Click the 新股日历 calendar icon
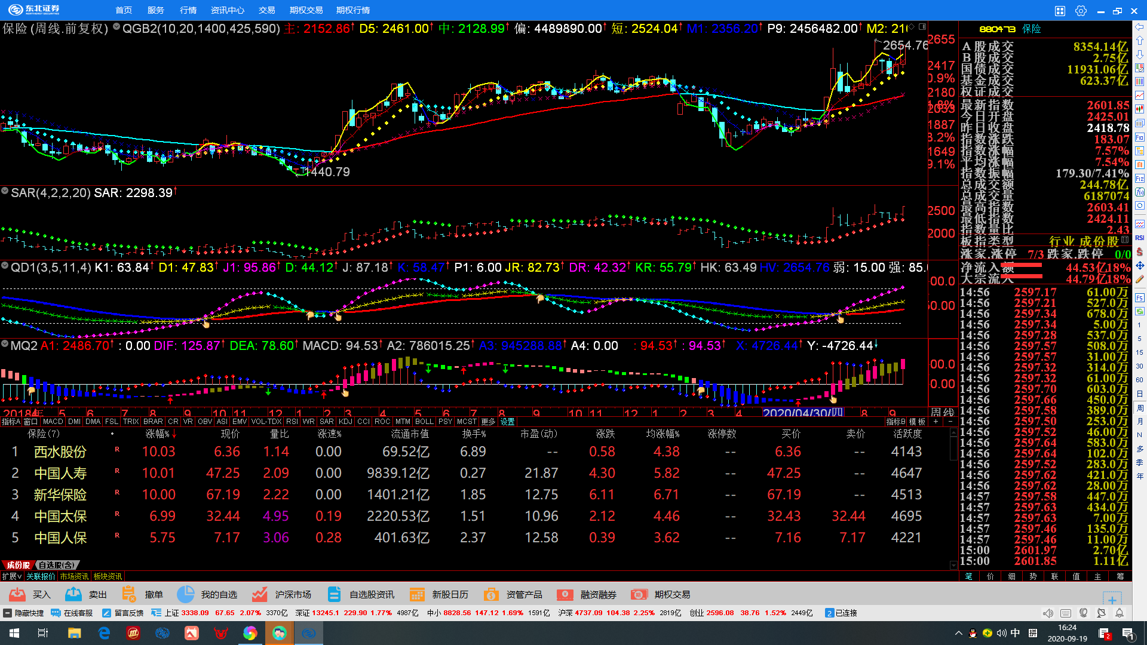1147x645 pixels. [x=417, y=594]
